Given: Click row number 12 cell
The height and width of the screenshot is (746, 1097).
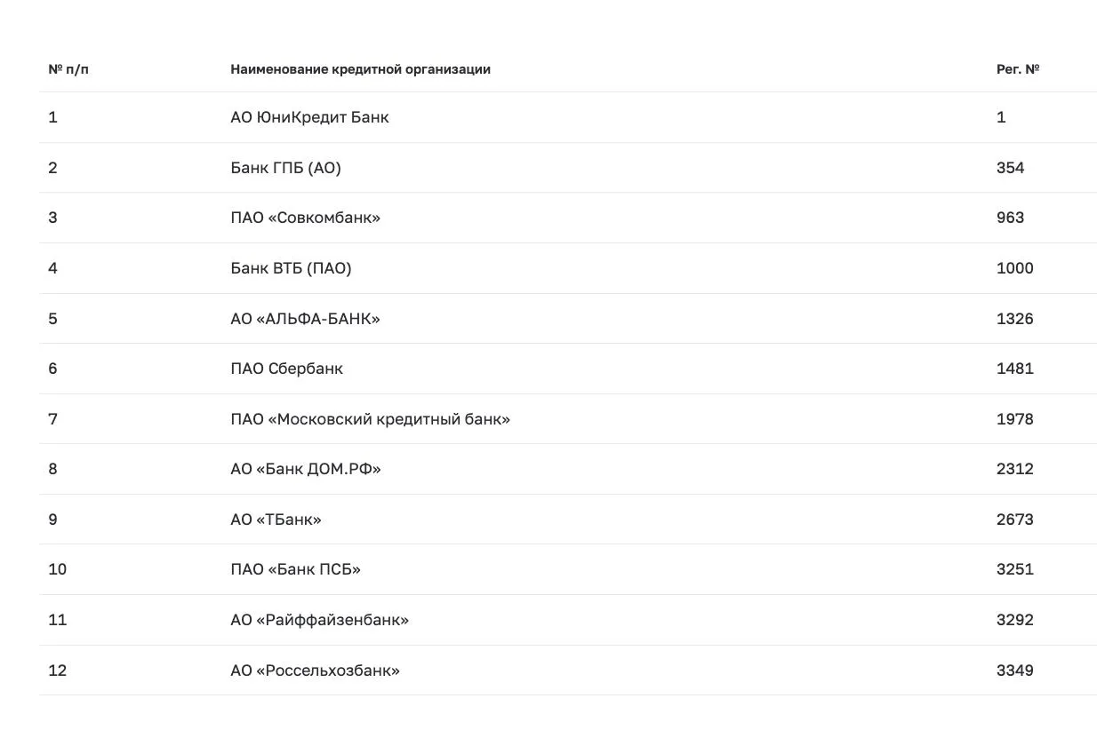Looking at the screenshot, I should [57, 671].
